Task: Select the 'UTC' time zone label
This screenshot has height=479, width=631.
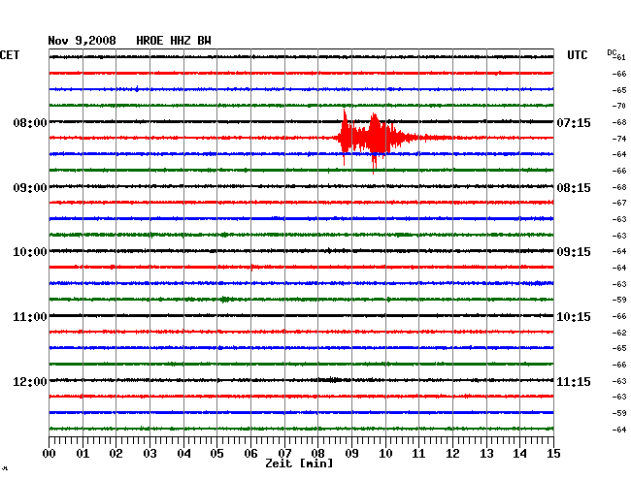Action: point(578,55)
